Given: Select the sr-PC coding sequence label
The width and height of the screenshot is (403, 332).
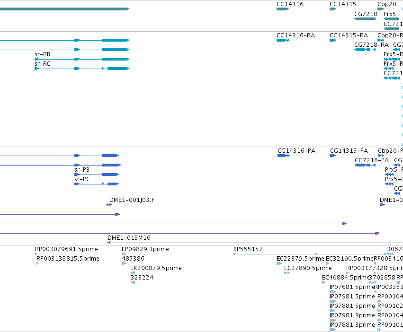Looking at the screenshot, I should click(82, 179).
